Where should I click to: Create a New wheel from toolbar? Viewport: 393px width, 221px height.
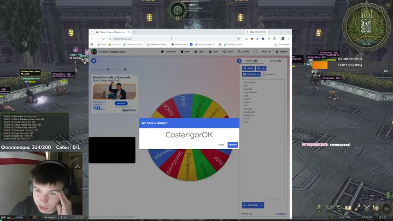click(185, 52)
